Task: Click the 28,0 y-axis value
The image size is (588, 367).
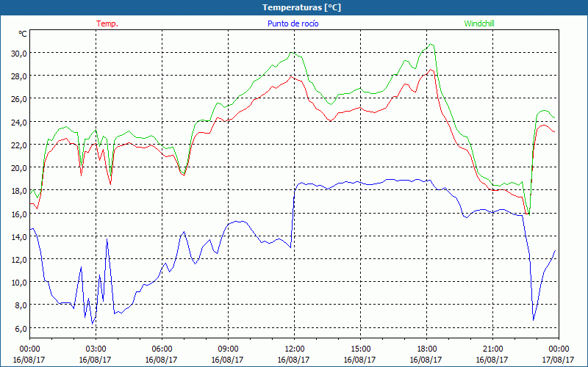Action: pyautogui.click(x=19, y=76)
